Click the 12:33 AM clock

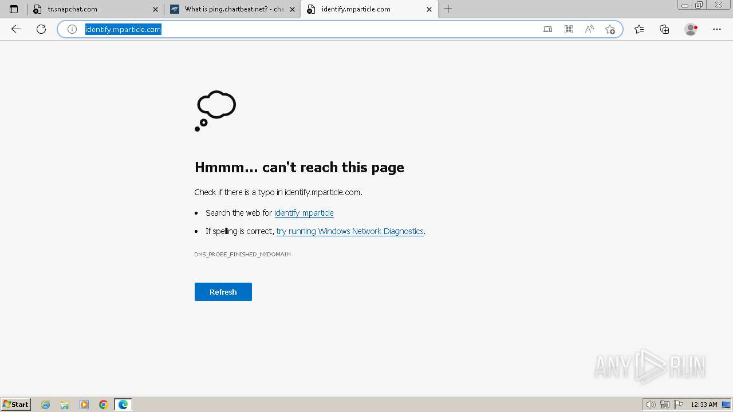(704, 405)
